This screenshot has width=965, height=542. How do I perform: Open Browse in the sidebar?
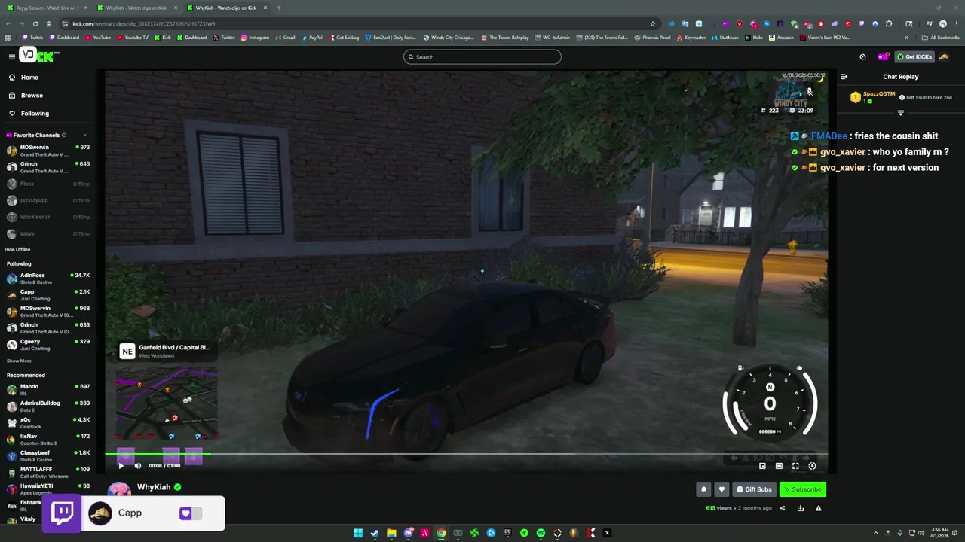coord(32,95)
